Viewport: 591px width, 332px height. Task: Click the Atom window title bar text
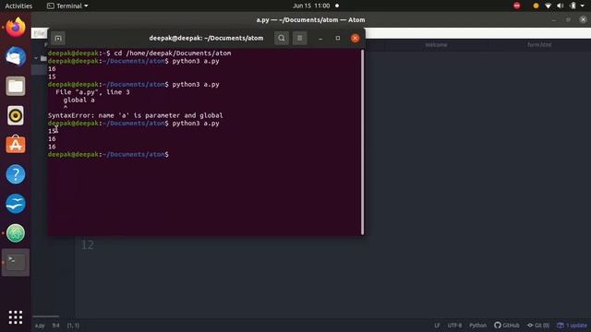click(310, 20)
